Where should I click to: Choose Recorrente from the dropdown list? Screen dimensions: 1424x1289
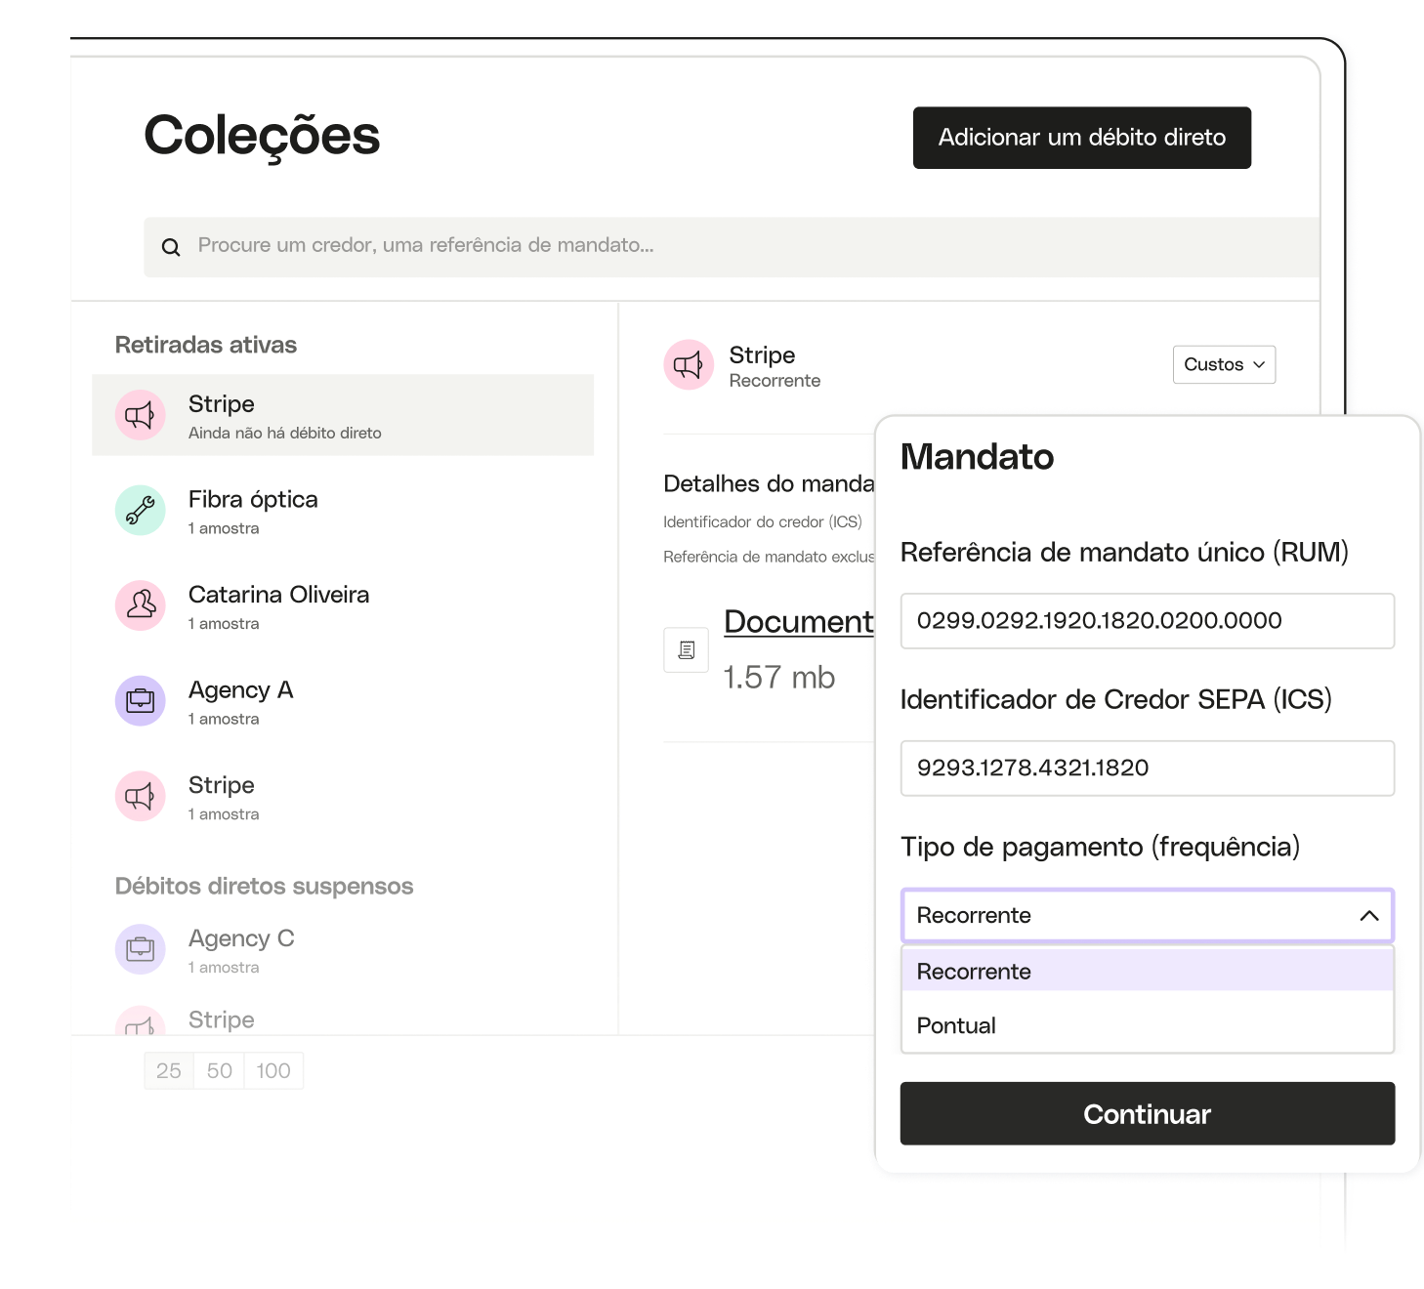(x=1148, y=972)
